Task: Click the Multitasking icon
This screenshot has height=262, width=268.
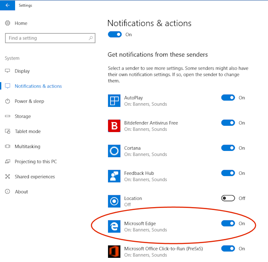Action: pos(8,146)
